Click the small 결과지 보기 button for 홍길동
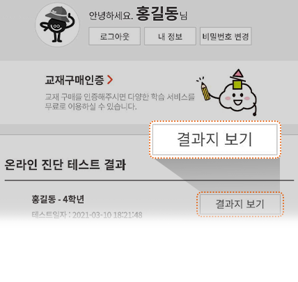Screen dimensions: 298x282 coord(240,204)
